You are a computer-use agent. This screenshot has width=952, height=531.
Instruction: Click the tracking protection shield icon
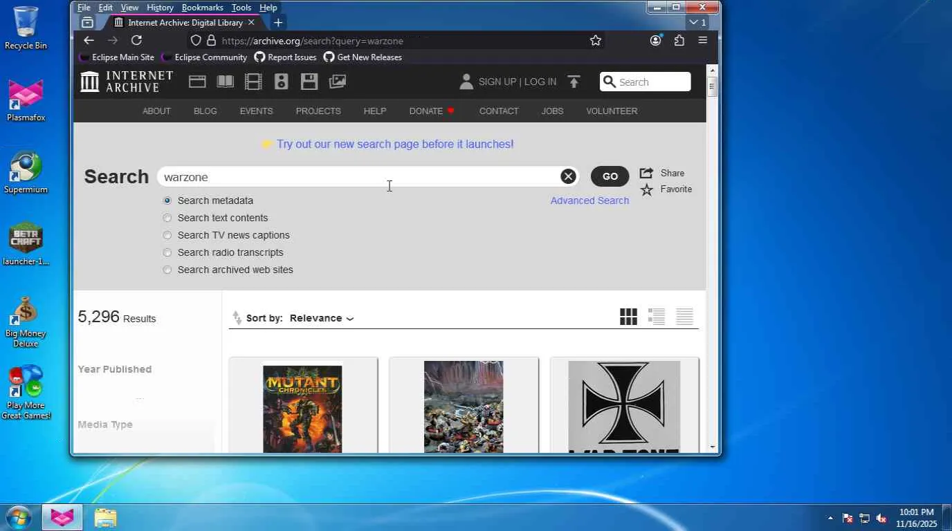click(x=196, y=41)
